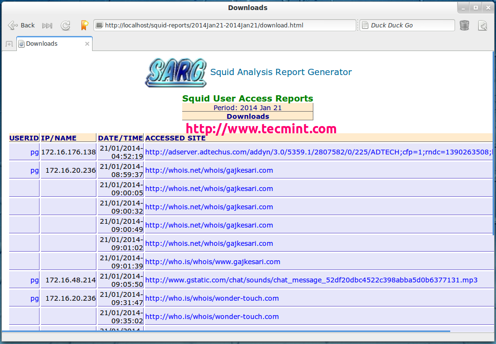496x344 pixels.
Task: Focus the URL address bar
Action: point(225,25)
